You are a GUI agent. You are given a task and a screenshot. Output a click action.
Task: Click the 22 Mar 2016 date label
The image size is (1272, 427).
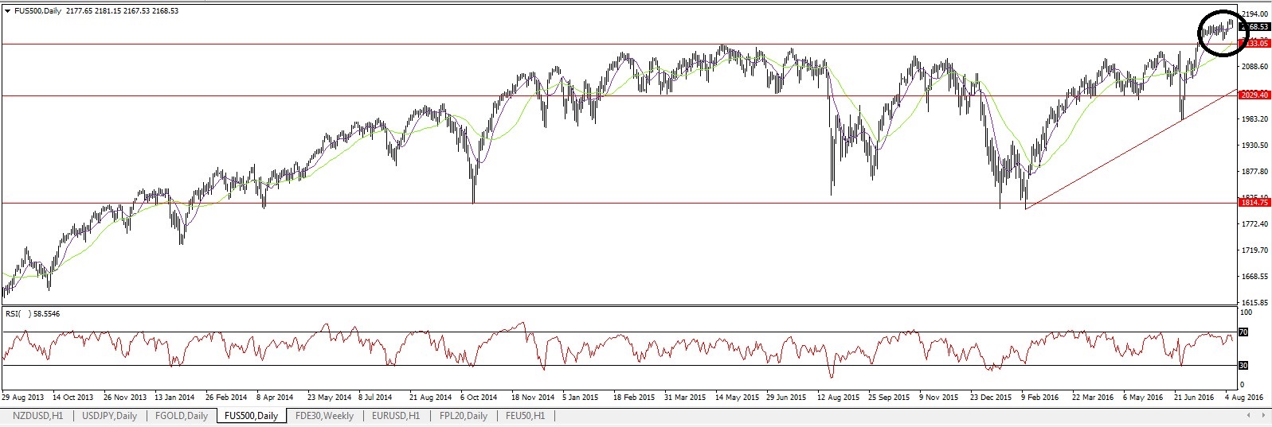click(1094, 397)
